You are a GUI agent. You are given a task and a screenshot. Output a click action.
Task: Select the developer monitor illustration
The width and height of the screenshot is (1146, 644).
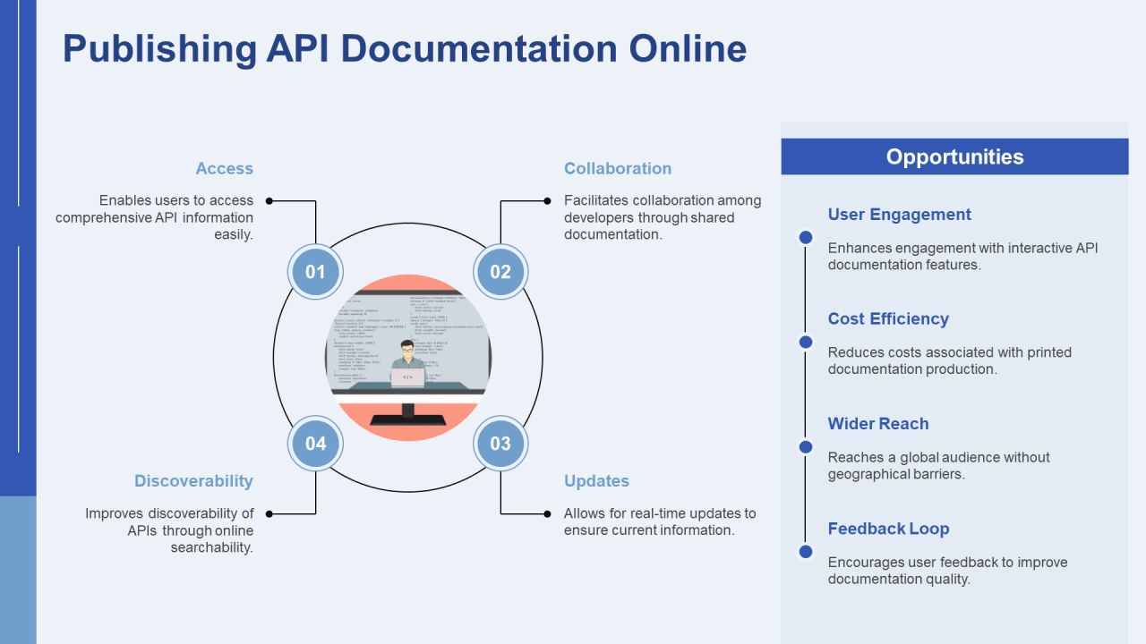click(407, 357)
